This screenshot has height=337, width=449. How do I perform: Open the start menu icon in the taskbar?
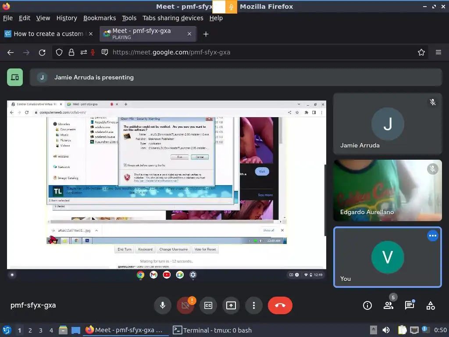click(x=7, y=330)
